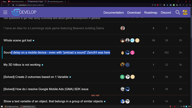Open a new browser tab

click(x=68, y=1)
